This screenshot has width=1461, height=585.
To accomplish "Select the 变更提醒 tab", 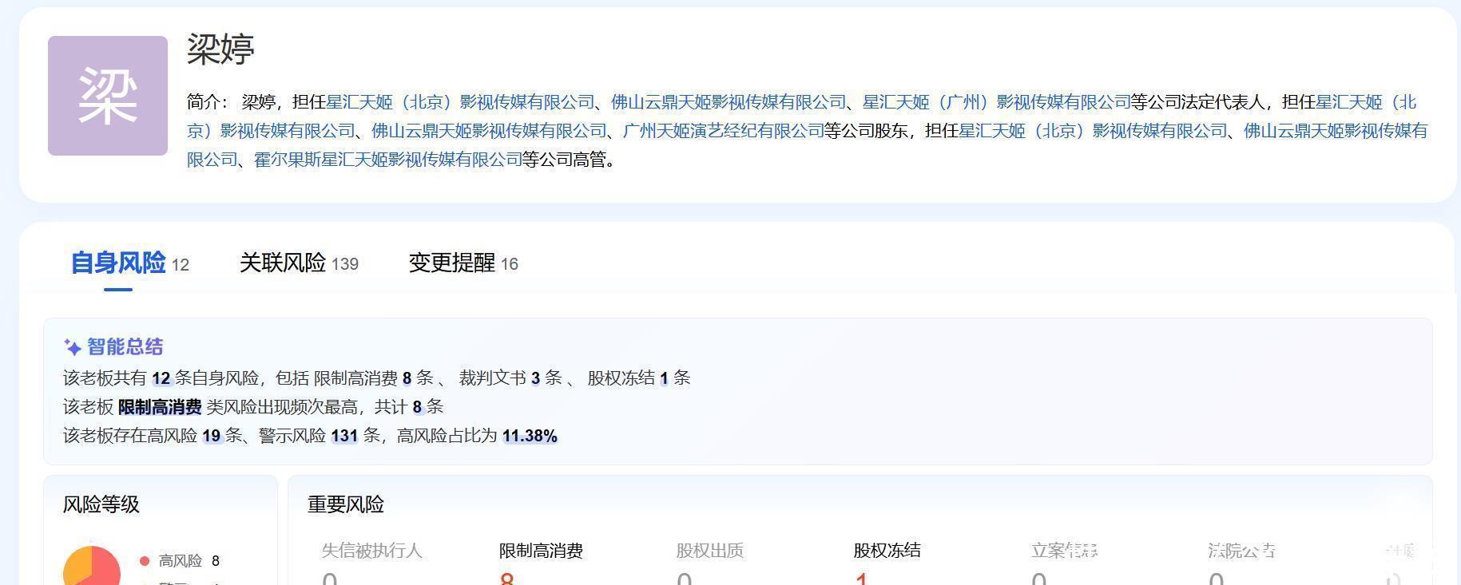I will [452, 263].
